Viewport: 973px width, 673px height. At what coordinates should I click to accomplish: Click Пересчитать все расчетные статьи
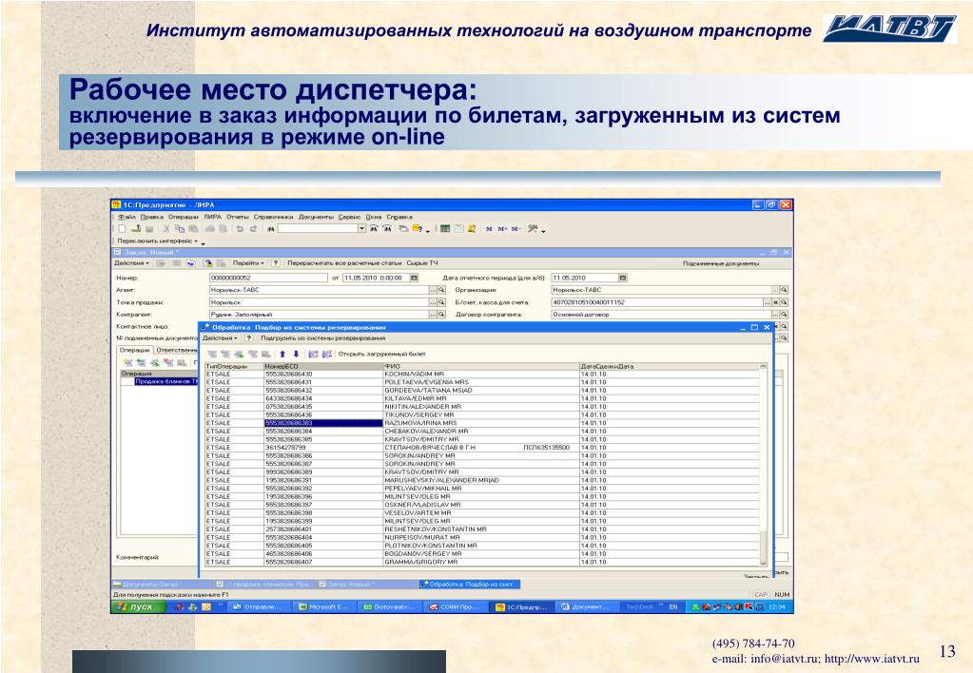coord(344,263)
